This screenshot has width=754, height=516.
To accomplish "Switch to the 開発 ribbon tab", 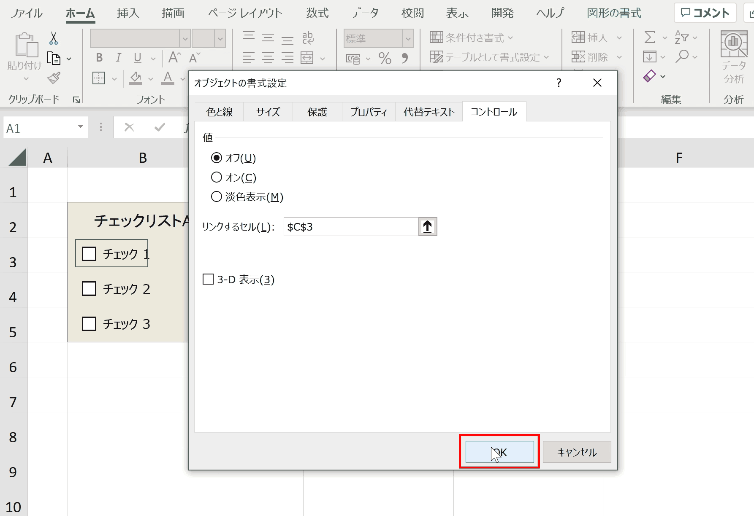I will click(502, 13).
